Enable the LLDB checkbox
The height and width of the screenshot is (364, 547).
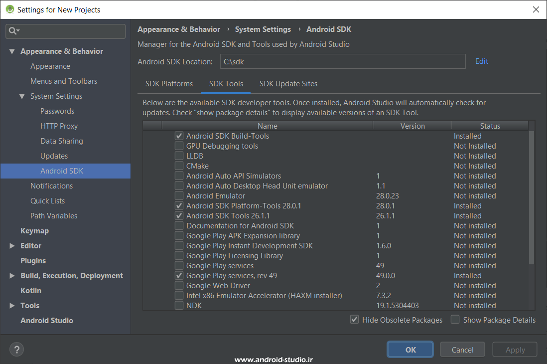pos(179,156)
